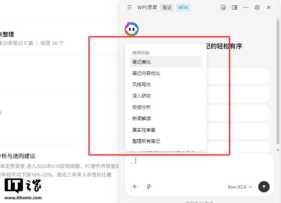The width and height of the screenshot is (281, 203).
Task: Click the 未分类笔记 8 篇 text
Action: (16, 43)
